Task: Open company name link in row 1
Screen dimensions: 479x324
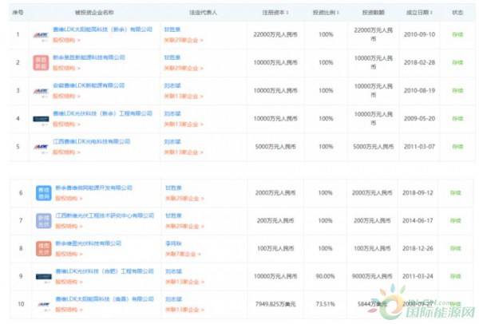Action: click(x=103, y=30)
